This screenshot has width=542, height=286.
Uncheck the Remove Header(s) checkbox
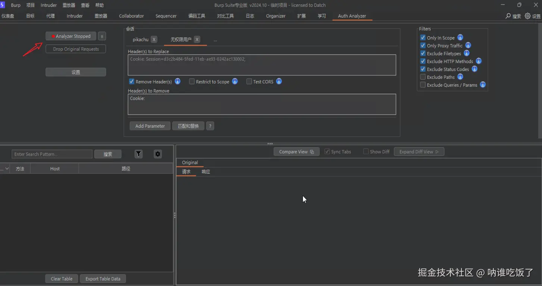[x=132, y=81]
